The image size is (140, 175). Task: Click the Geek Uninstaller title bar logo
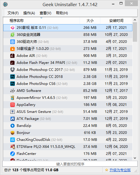click(5, 4)
